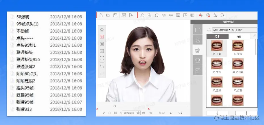The image size is (264, 125).
Task: Select the vertical scale tool in viewport
Action: [x=102, y=51]
